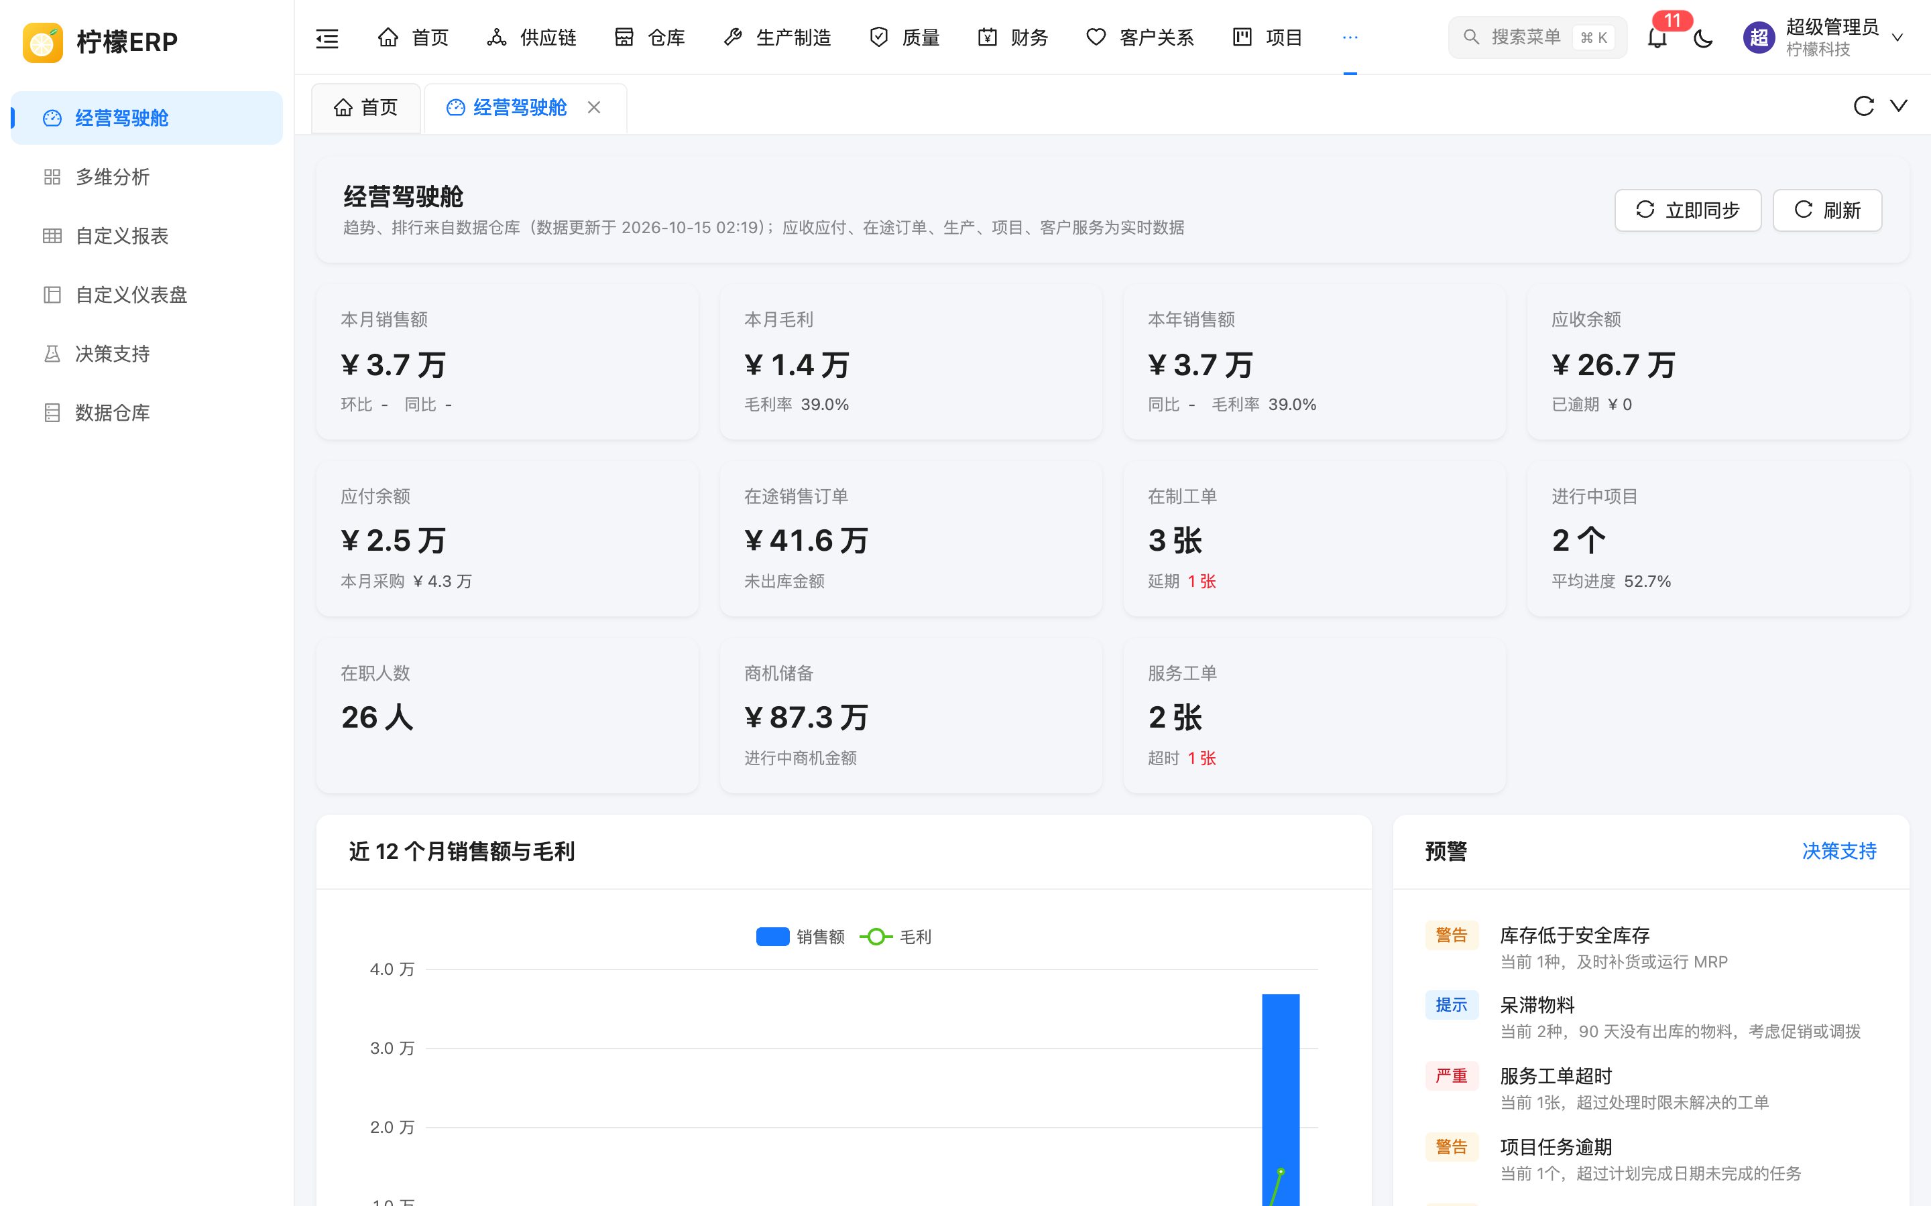The width and height of the screenshot is (1931, 1206).
Task: Reload the current tab with the tab bar refresh icon
Action: pyautogui.click(x=1863, y=106)
